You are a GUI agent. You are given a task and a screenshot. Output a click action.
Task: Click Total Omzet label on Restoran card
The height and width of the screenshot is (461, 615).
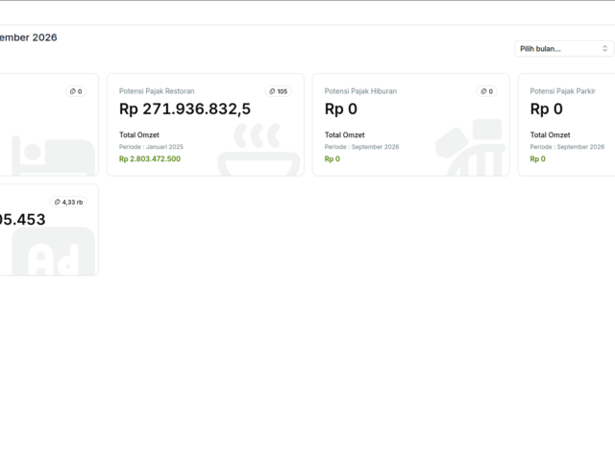coord(139,134)
